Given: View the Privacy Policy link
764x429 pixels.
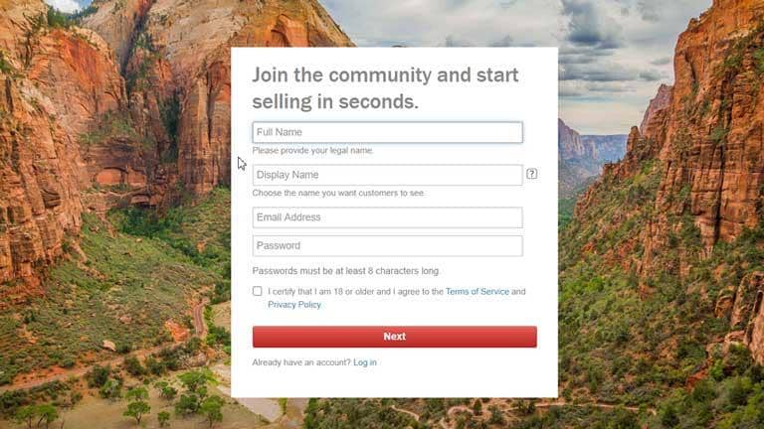Looking at the screenshot, I should coord(294,305).
